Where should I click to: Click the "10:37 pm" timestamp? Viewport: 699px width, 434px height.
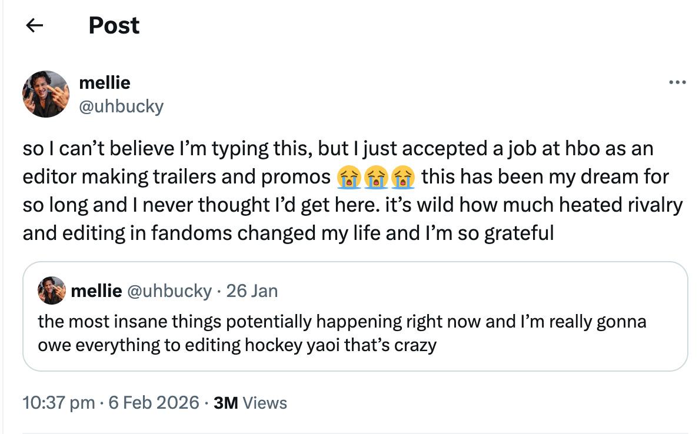point(58,403)
